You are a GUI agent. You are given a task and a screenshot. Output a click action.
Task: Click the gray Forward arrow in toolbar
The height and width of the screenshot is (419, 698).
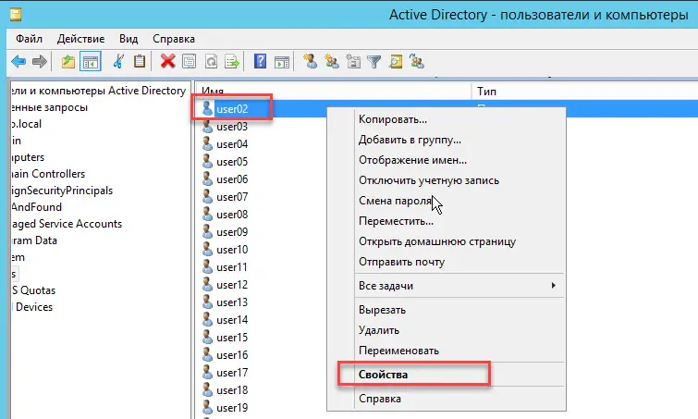40,61
